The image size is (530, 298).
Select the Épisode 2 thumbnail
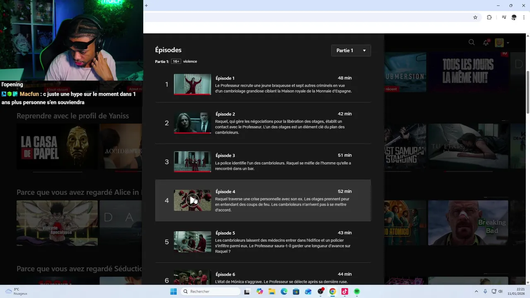[x=193, y=123]
